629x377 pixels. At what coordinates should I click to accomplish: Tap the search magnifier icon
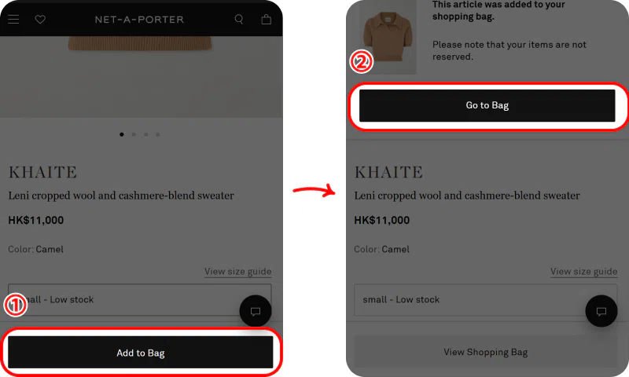click(239, 19)
